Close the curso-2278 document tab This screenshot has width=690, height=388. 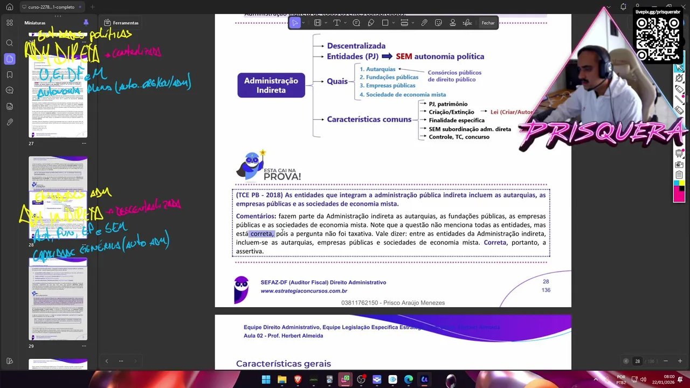click(80, 7)
